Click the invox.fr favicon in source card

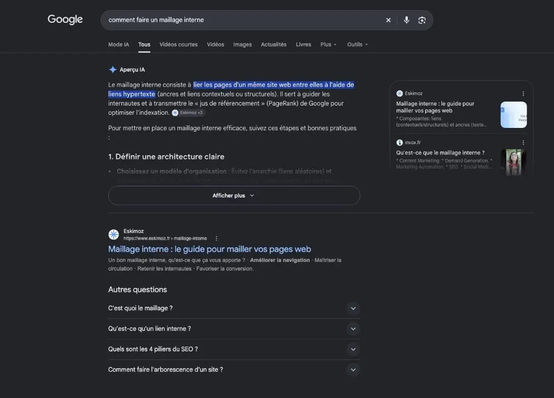pyautogui.click(x=400, y=143)
